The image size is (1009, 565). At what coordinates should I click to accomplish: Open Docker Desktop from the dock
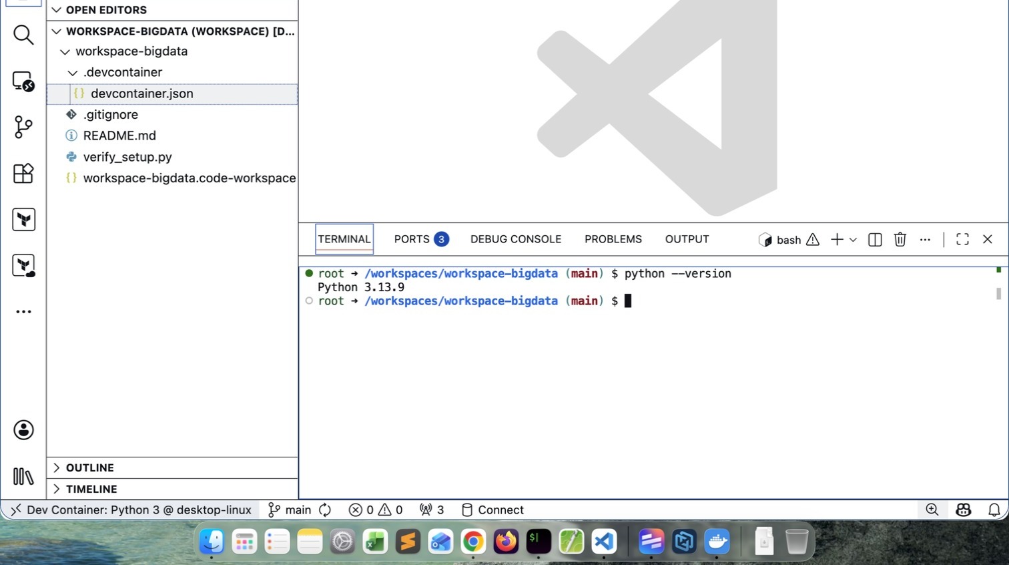pyautogui.click(x=717, y=541)
